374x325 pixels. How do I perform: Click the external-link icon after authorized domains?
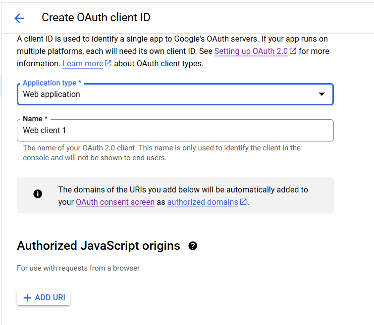coord(243,201)
